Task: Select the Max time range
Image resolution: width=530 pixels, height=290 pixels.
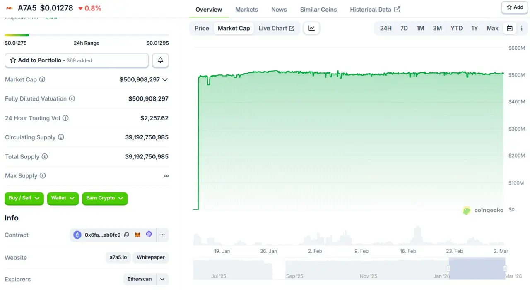Action: (x=492, y=28)
